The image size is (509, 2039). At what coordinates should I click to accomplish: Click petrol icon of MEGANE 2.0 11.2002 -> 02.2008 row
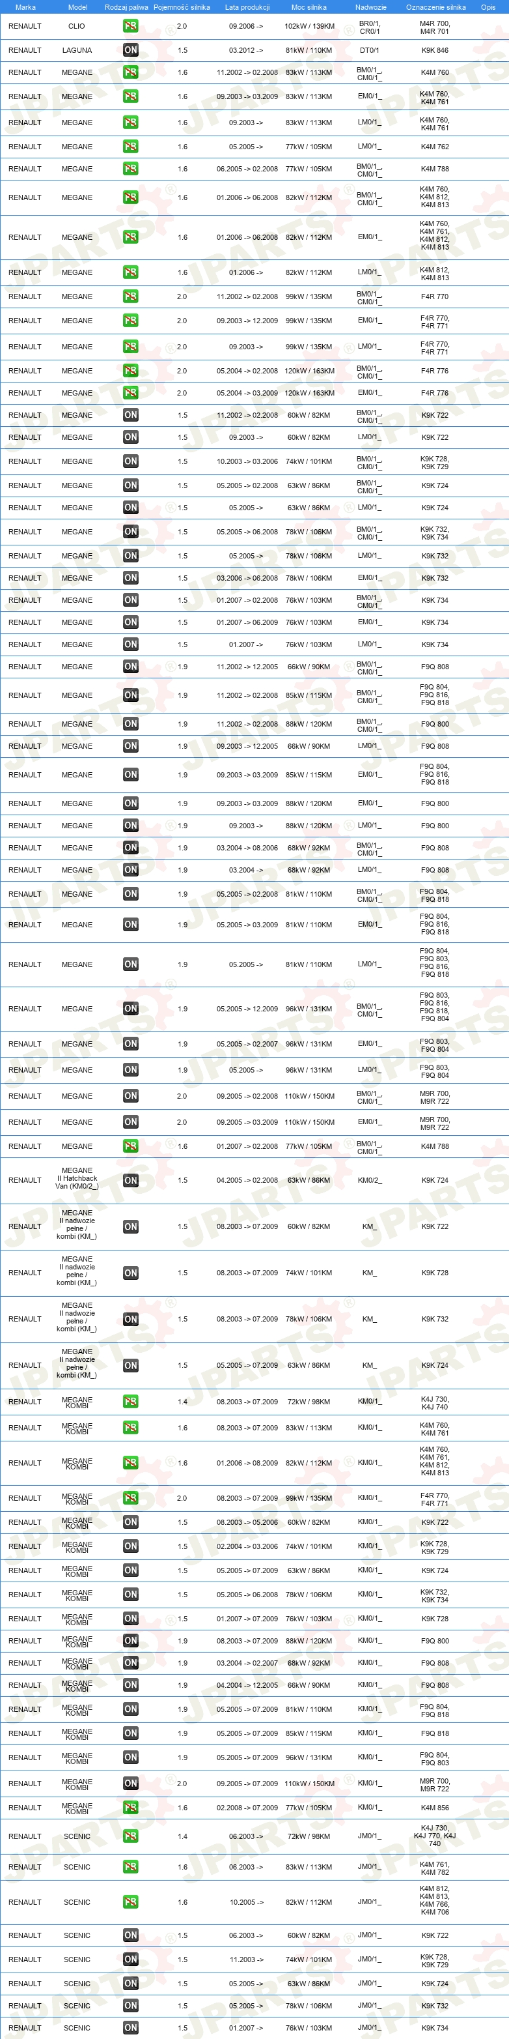(x=130, y=296)
